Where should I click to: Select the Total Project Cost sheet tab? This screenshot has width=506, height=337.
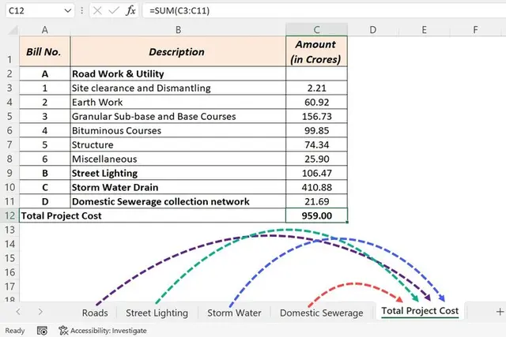point(420,311)
